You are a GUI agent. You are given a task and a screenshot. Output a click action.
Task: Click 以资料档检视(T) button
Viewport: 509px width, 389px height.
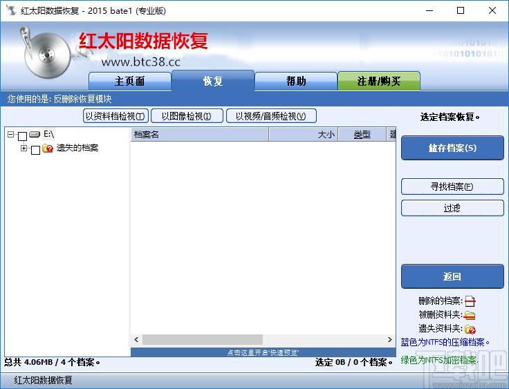click(x=115, y=116)
